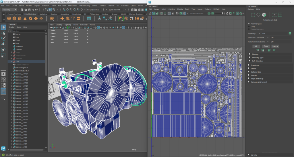Create polygon Type text from shelf
Image resolution: width=294 pixels, height=157 pixels.
73,18
